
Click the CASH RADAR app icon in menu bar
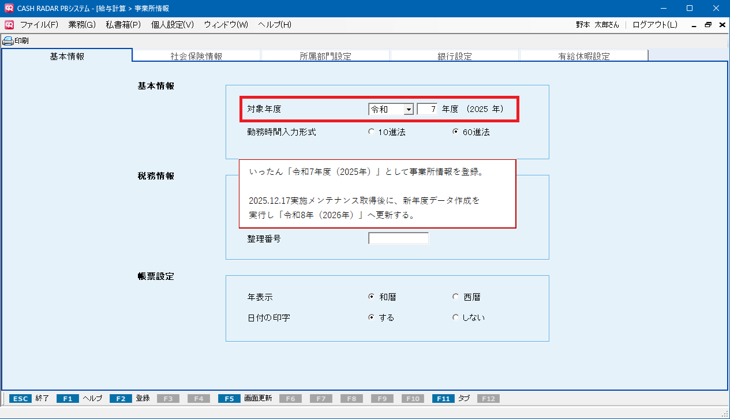pos(9,25)
